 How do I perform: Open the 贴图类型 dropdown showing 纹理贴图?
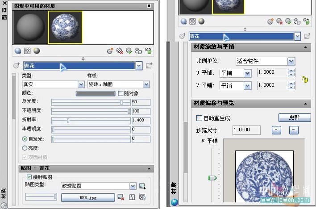pyautogui.click(x=133, y=186)
